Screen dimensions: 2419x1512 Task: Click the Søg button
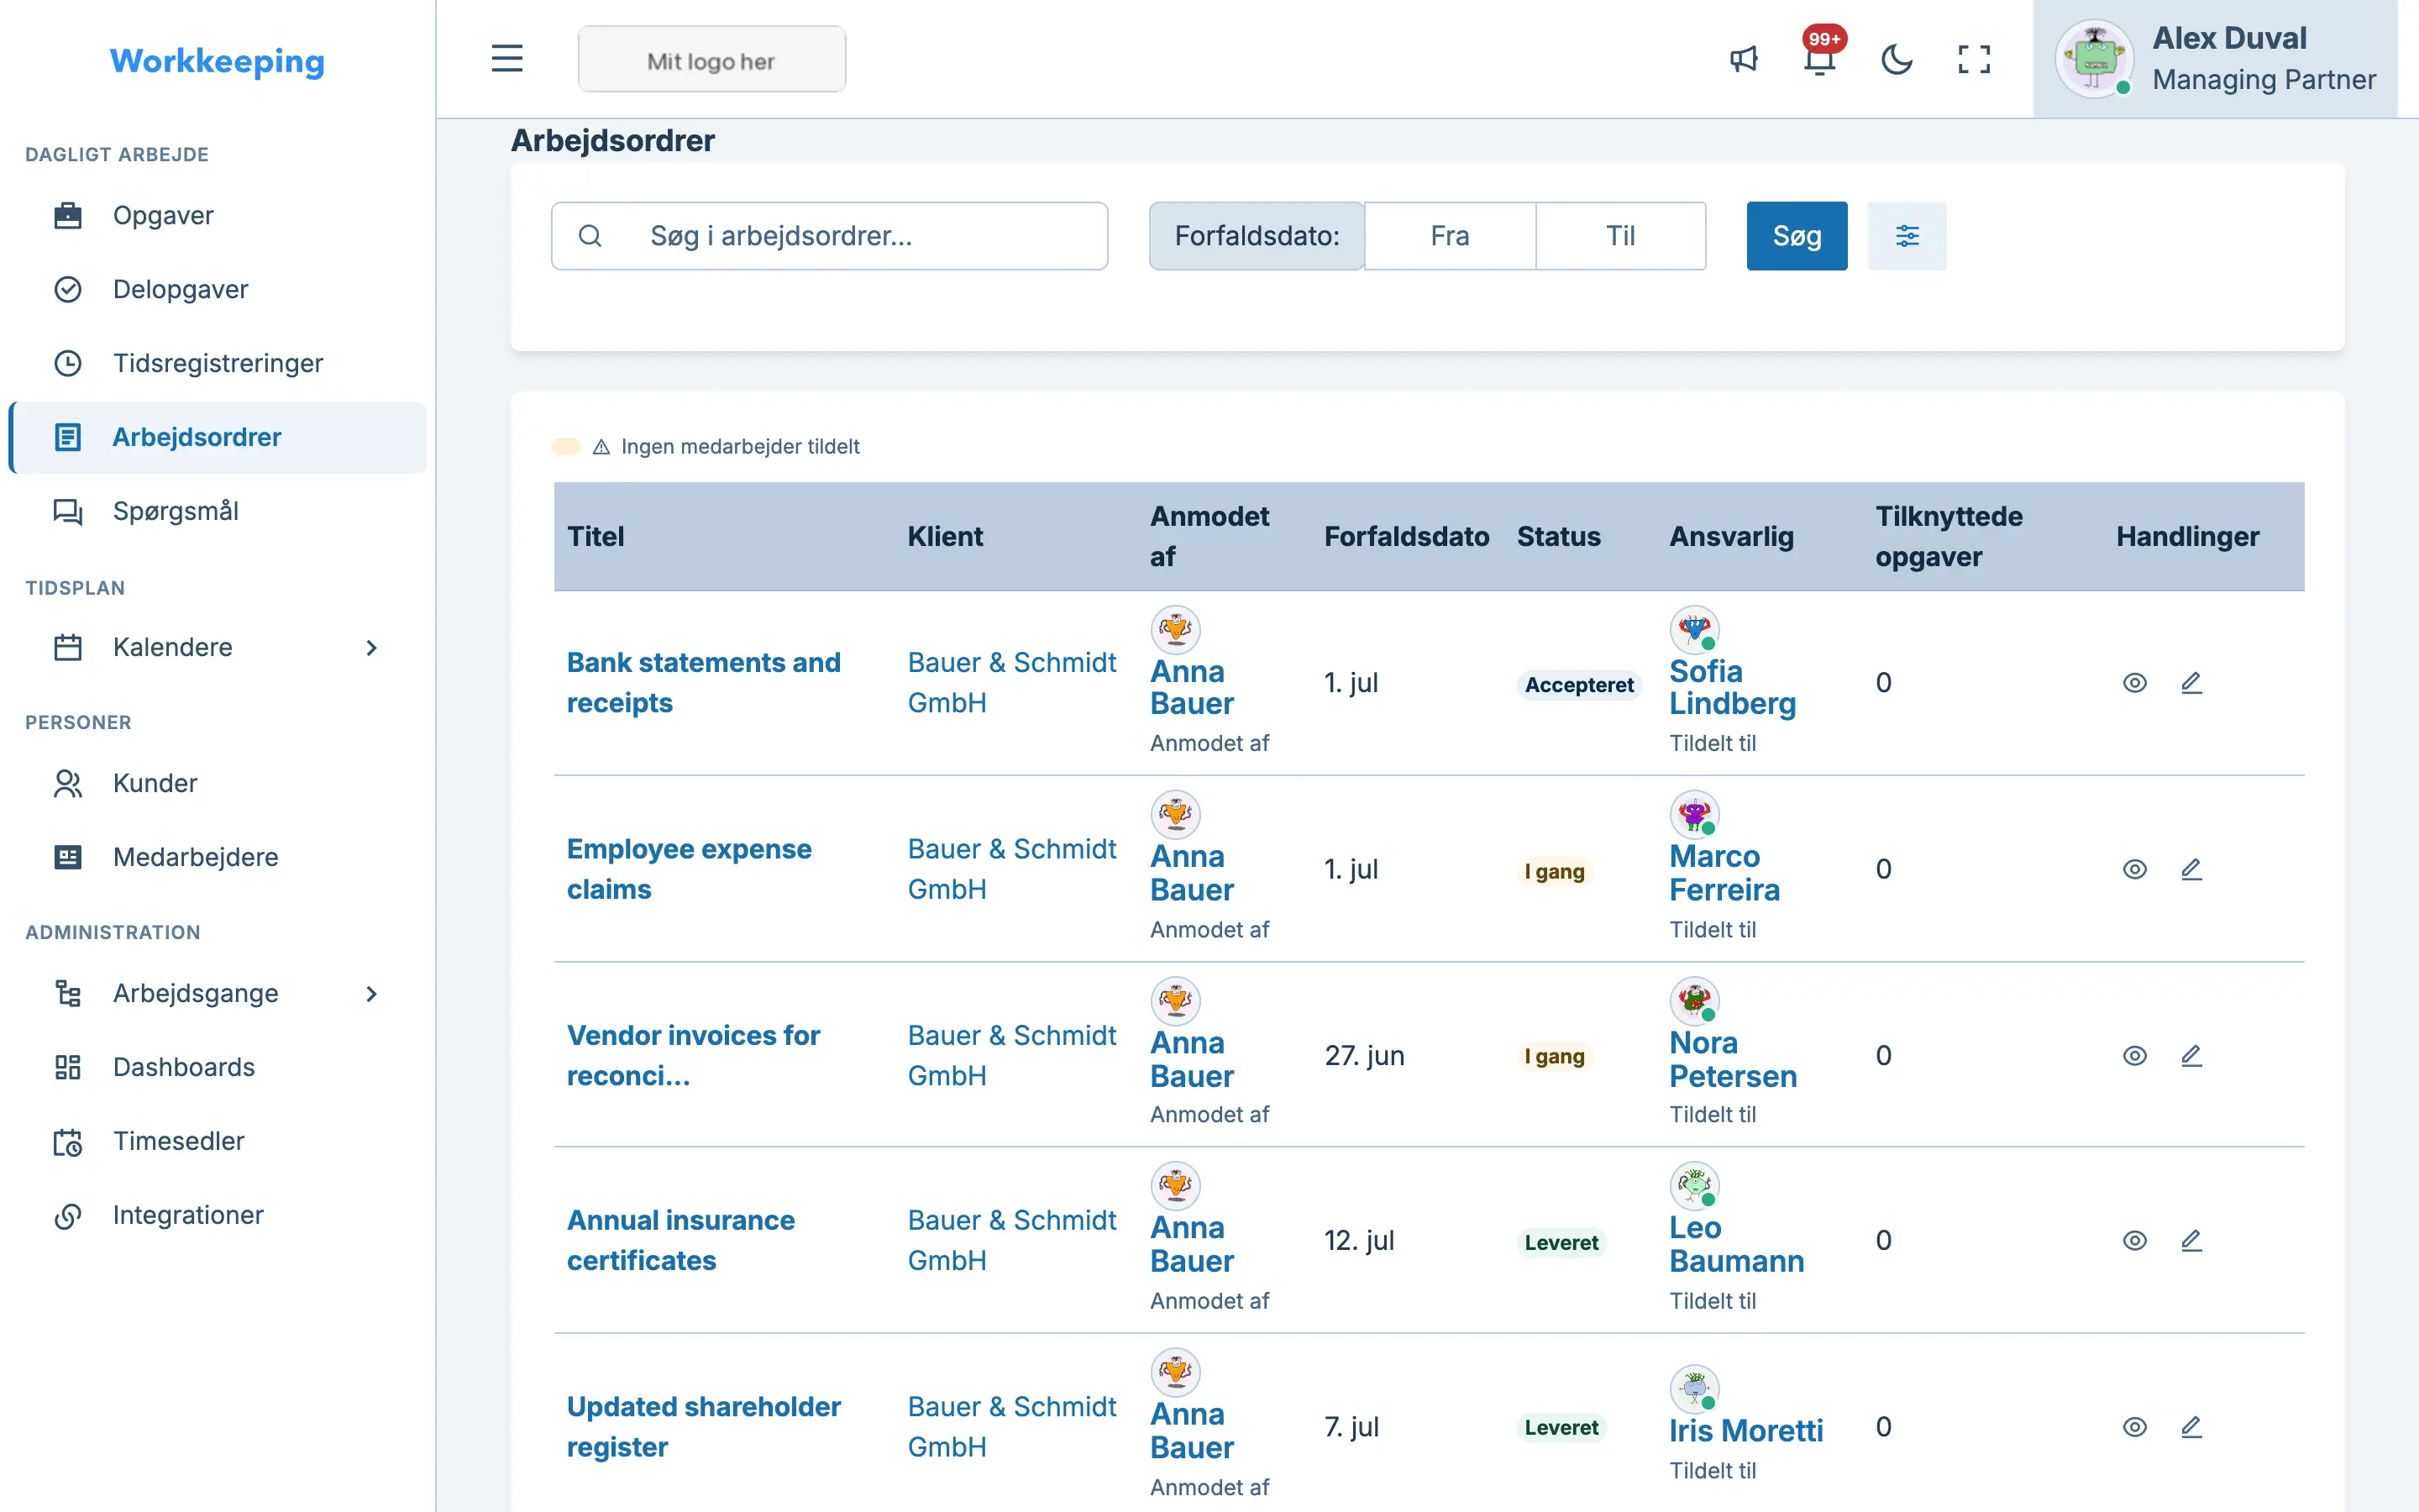click(x=1797, y=236)
